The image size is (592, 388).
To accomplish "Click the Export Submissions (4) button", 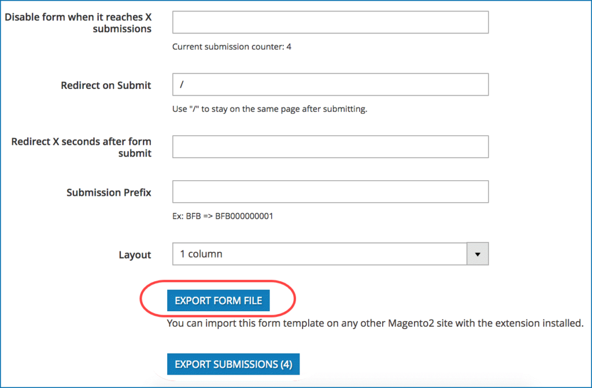I will [233, 364].
